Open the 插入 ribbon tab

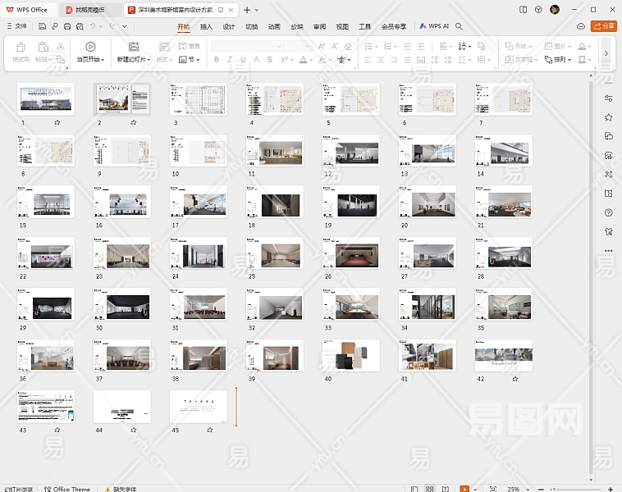(x=206, y=26)
